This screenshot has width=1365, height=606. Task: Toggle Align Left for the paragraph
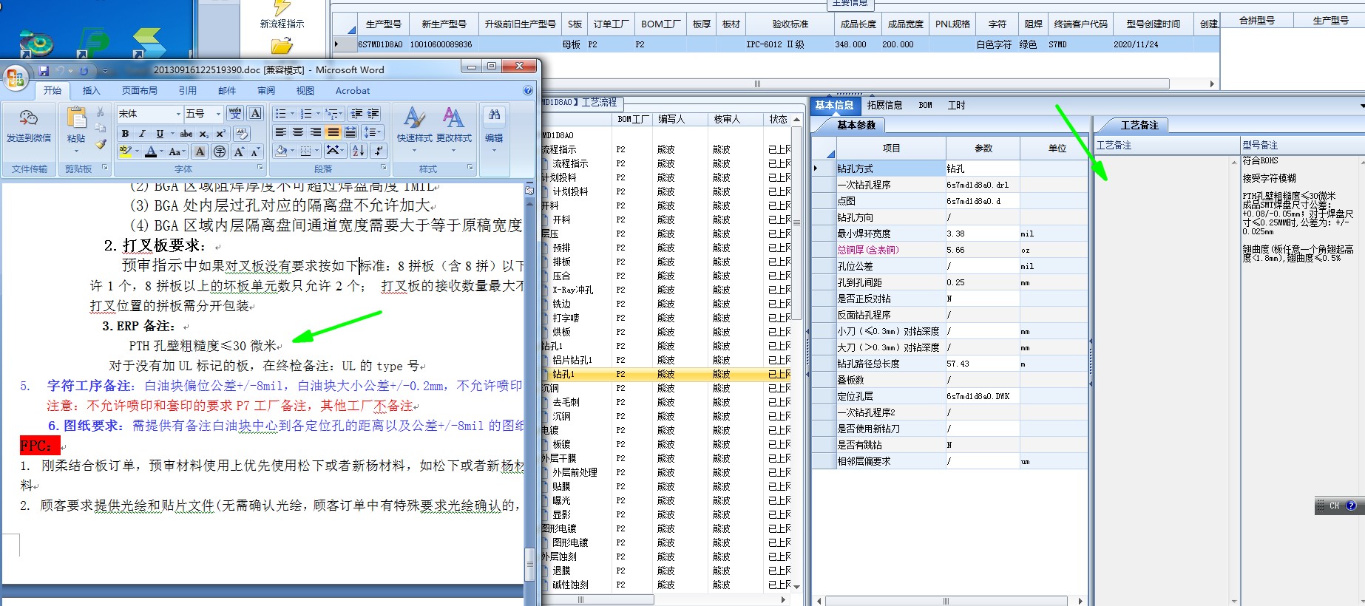coord(281,132)
